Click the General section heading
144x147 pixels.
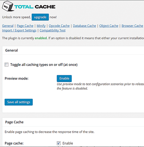point(12,50)
